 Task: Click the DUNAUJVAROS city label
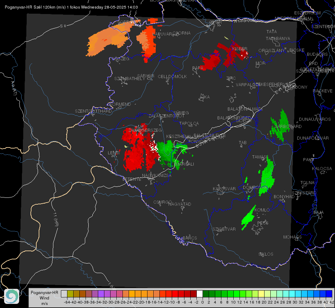point(315,119)
